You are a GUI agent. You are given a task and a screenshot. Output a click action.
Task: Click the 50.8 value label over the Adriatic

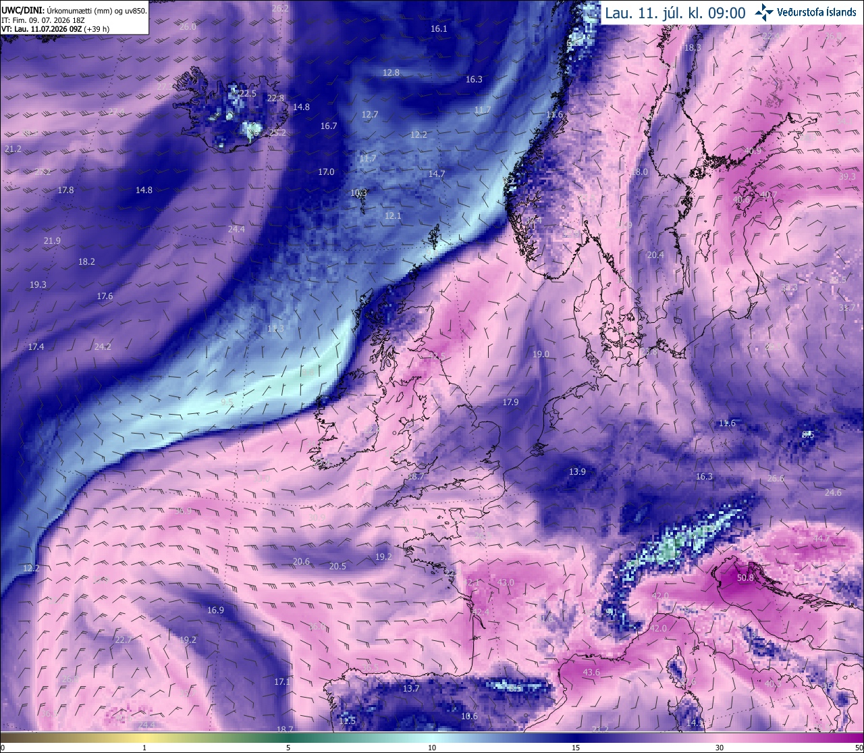(745, 578)
